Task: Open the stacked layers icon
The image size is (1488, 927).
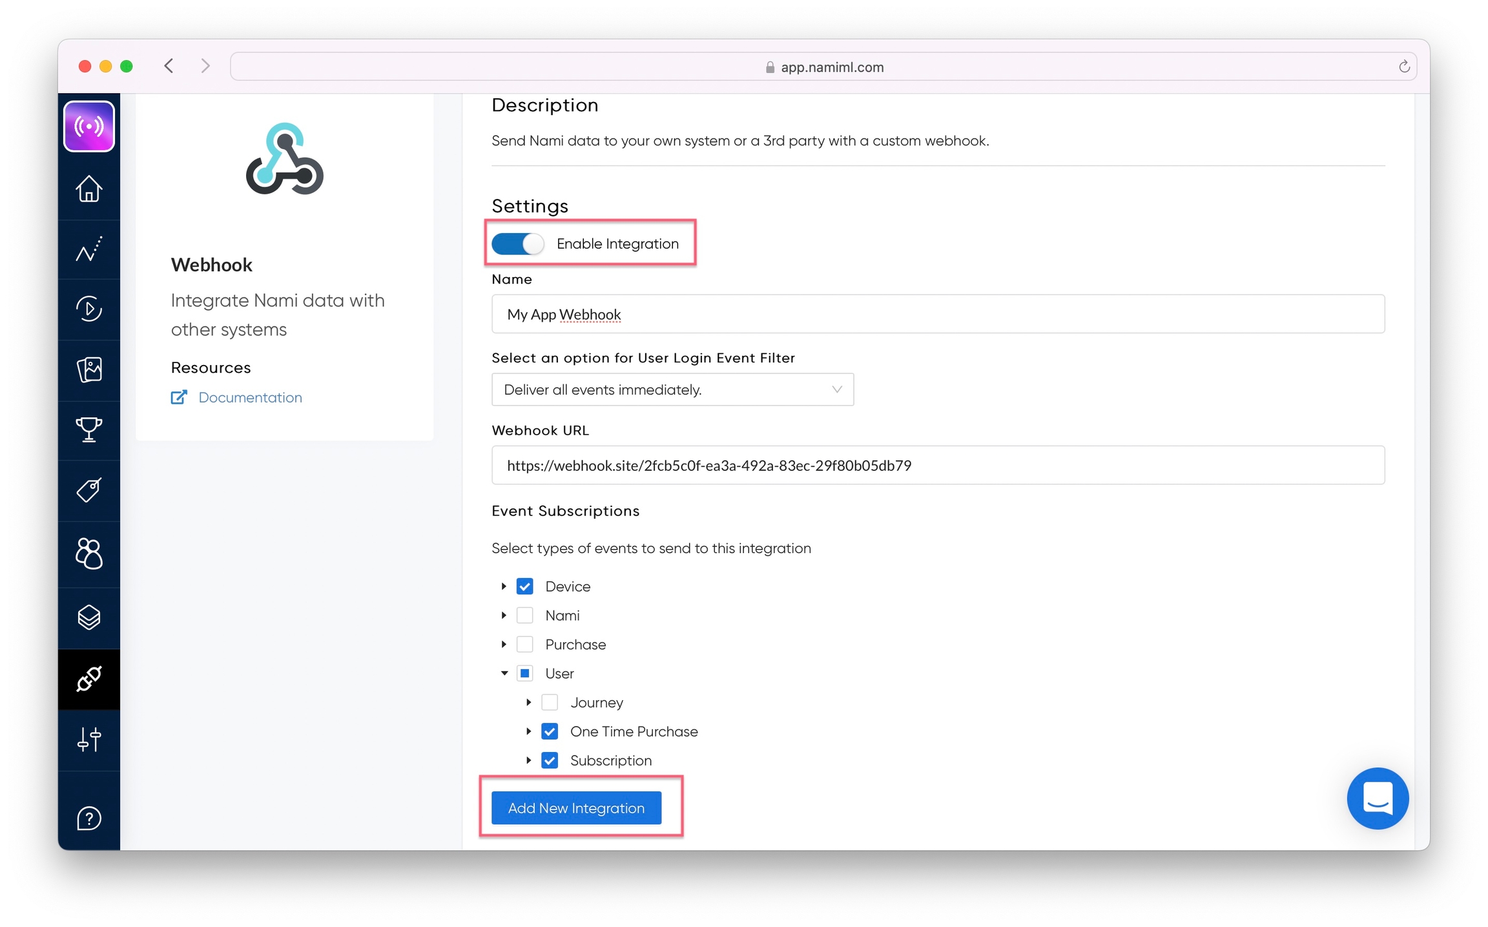Action: click(x=89, y=618)
